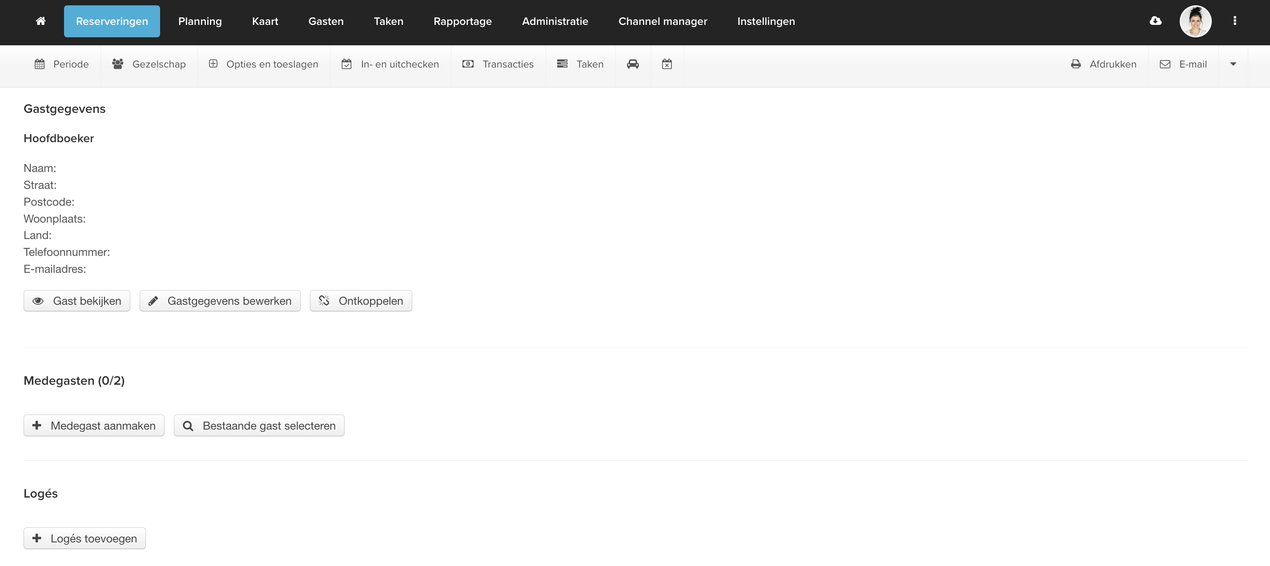Open Instellingen settings menu
Viewport: 1270px width, 566px height.
point(766,21)
